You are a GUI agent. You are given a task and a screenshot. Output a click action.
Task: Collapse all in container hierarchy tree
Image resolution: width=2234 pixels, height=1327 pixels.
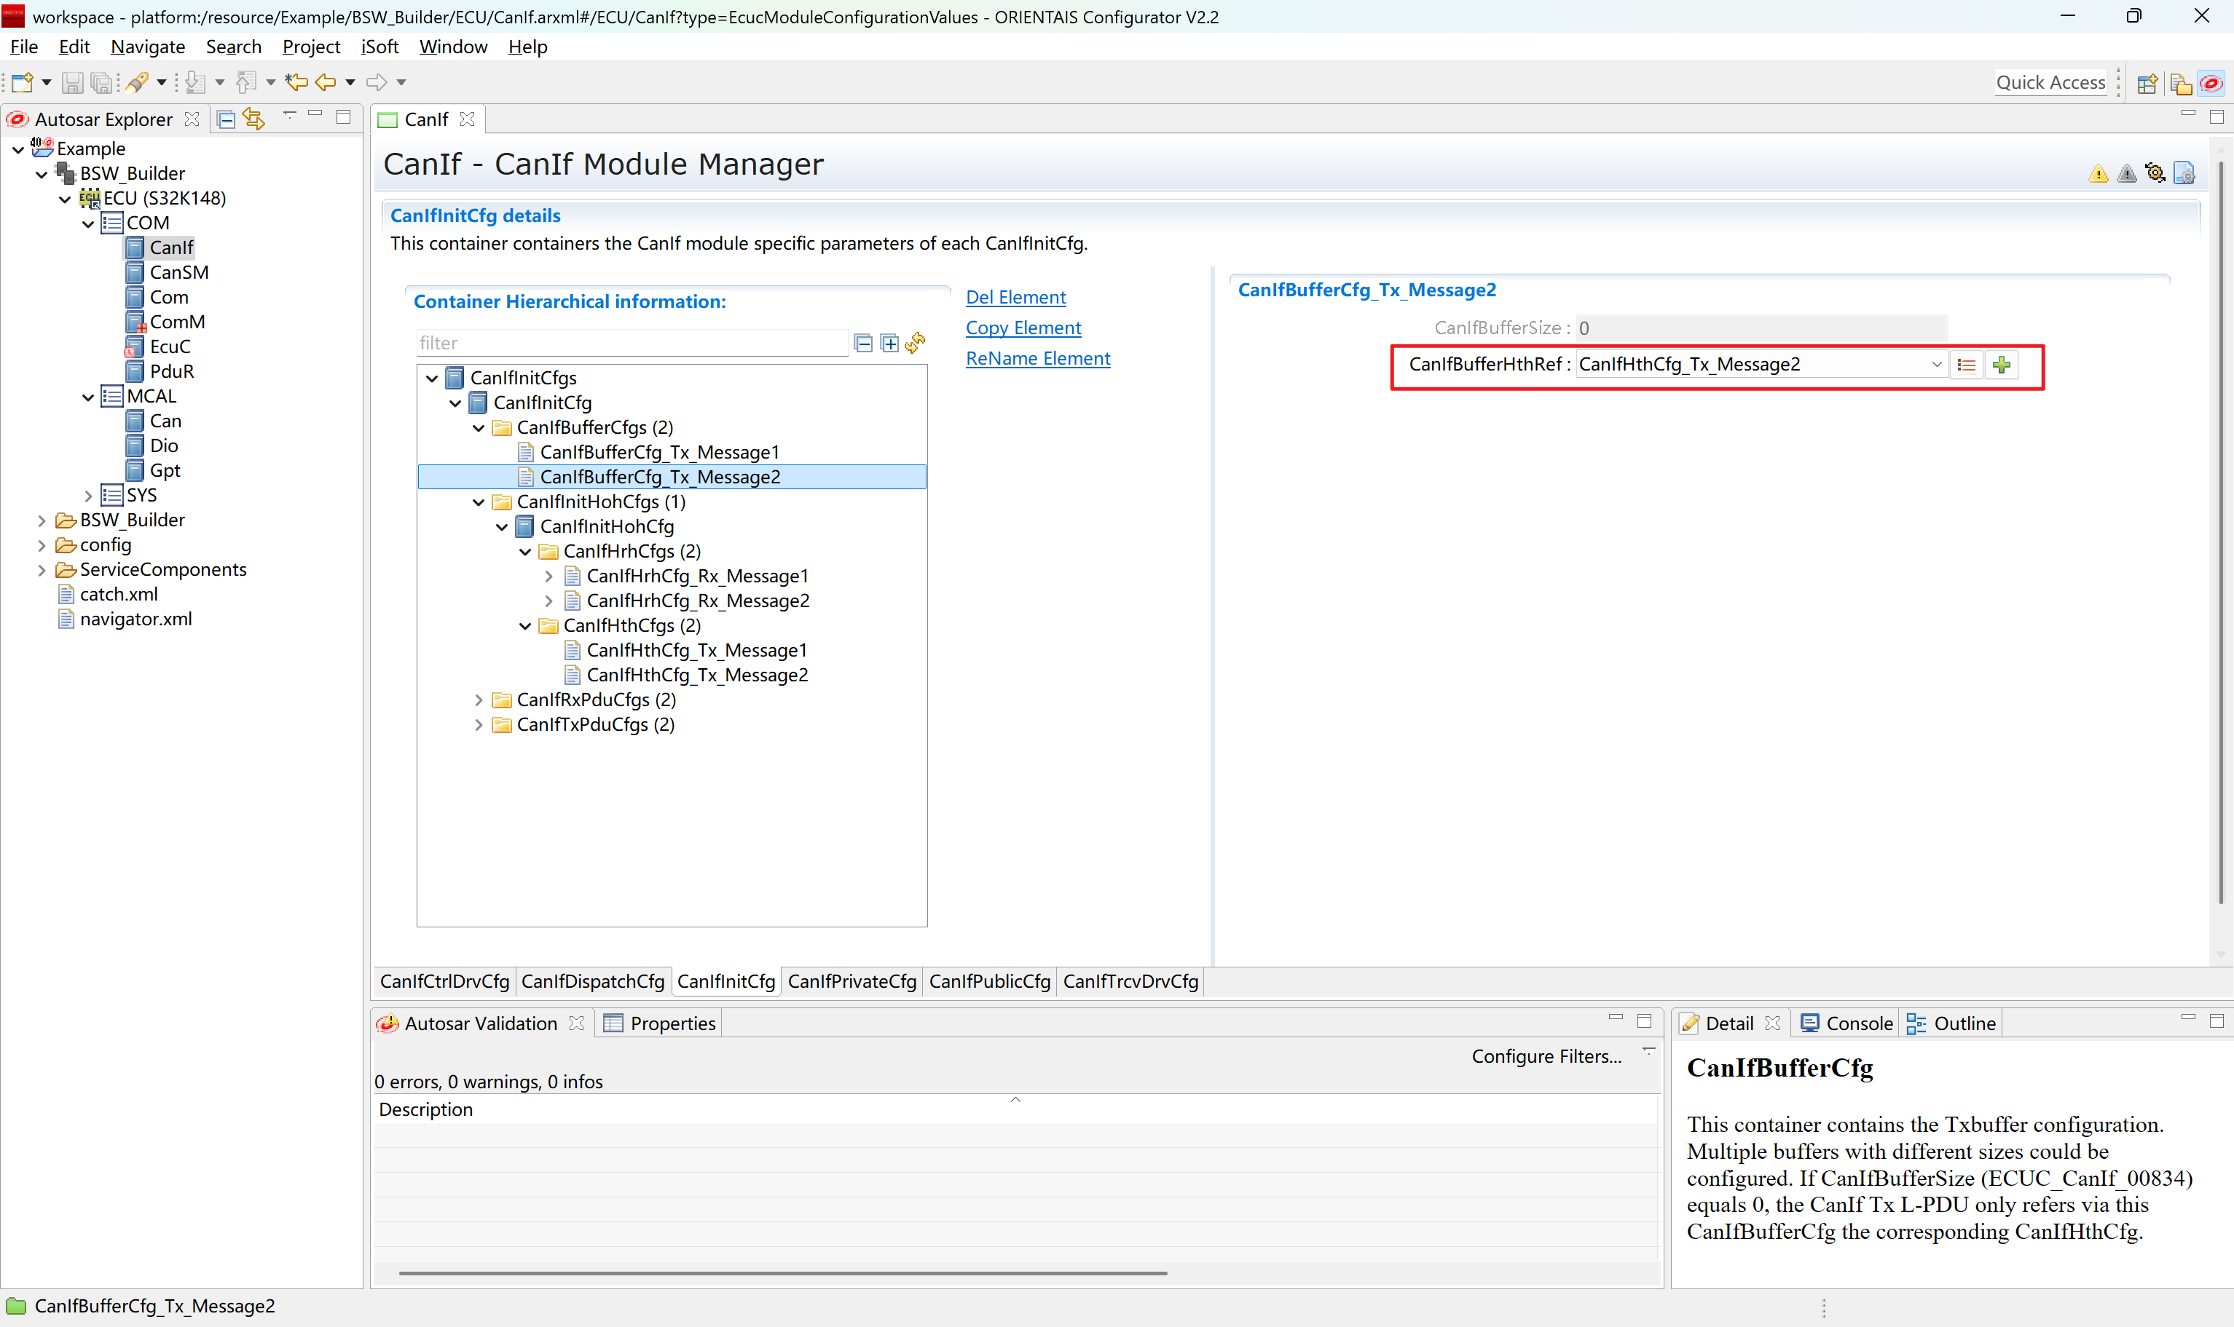(x=863, y=344)
